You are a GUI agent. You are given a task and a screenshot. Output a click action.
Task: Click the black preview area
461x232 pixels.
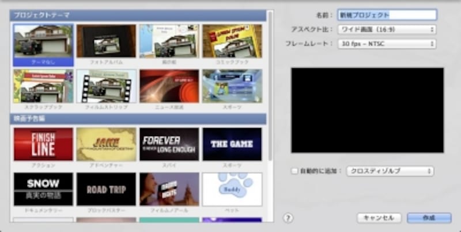pyautogui.click(x=367, y=110)
